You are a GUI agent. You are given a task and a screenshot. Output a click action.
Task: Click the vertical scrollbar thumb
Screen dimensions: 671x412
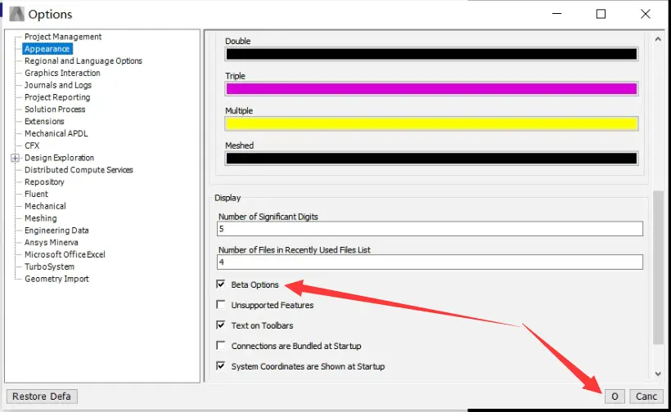658,267
